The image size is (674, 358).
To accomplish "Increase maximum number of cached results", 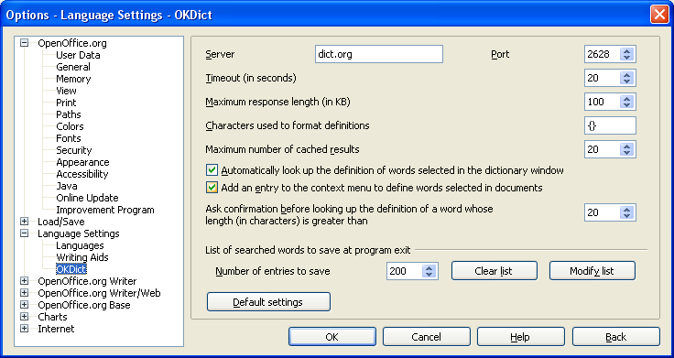I will tap(626, 146).
